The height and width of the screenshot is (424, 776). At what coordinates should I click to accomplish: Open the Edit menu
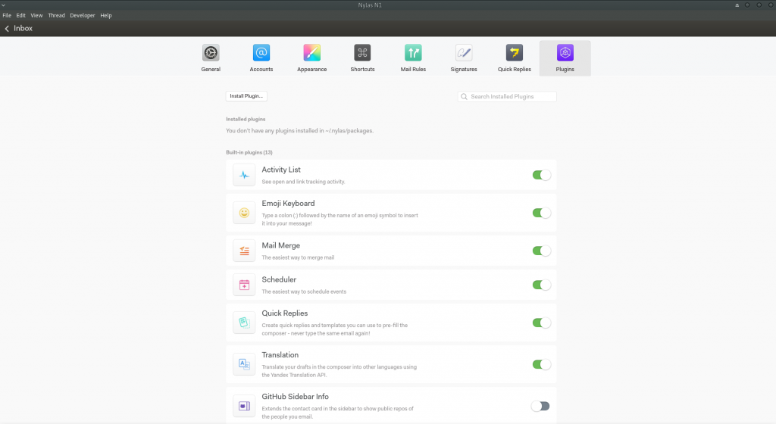click(20, 15)
